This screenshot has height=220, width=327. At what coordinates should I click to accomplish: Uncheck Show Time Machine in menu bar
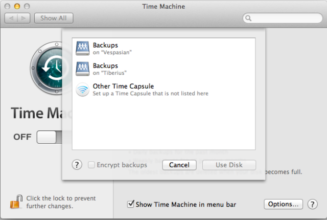click(x=131, y=204)
